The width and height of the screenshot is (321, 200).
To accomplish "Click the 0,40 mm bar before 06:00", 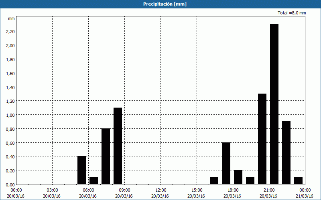I will (82, 170).
